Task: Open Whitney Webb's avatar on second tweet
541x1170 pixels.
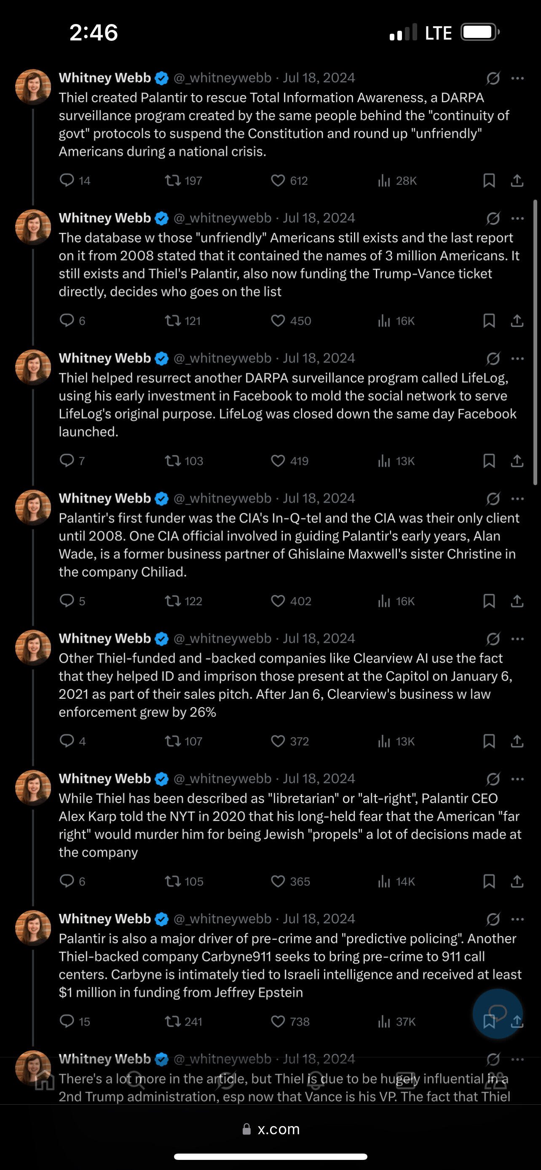Action: click(33, 227)
